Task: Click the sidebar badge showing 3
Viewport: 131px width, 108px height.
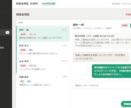Action: click(x=7, y=32)
